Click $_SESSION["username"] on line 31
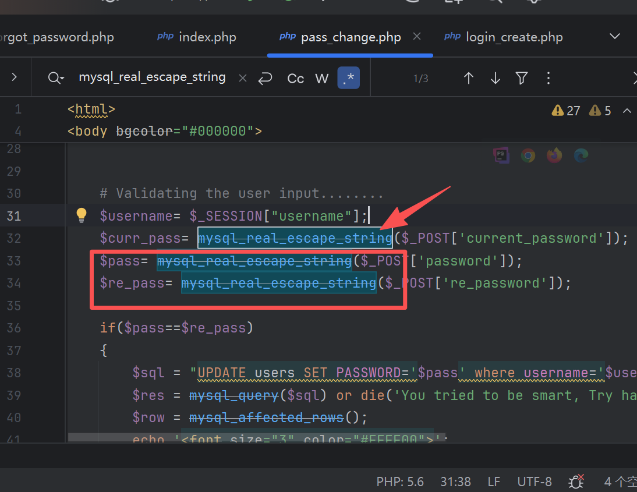Image resolution: width=637 pixels, height=492 pixels. 275,216
